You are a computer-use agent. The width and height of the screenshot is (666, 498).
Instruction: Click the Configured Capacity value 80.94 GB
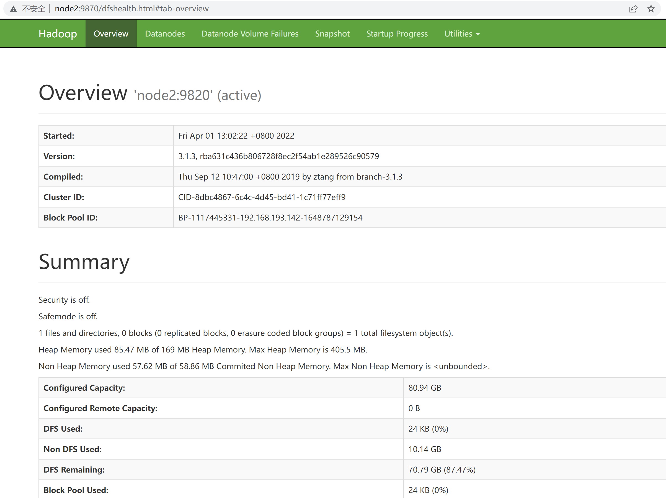tap(425, 388)
